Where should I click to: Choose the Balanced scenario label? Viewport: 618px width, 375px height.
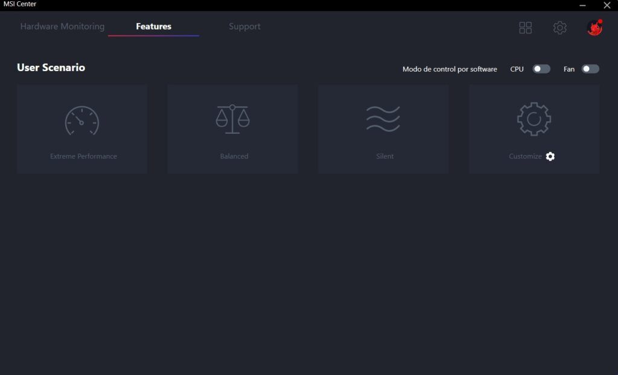tap(234, 156)
